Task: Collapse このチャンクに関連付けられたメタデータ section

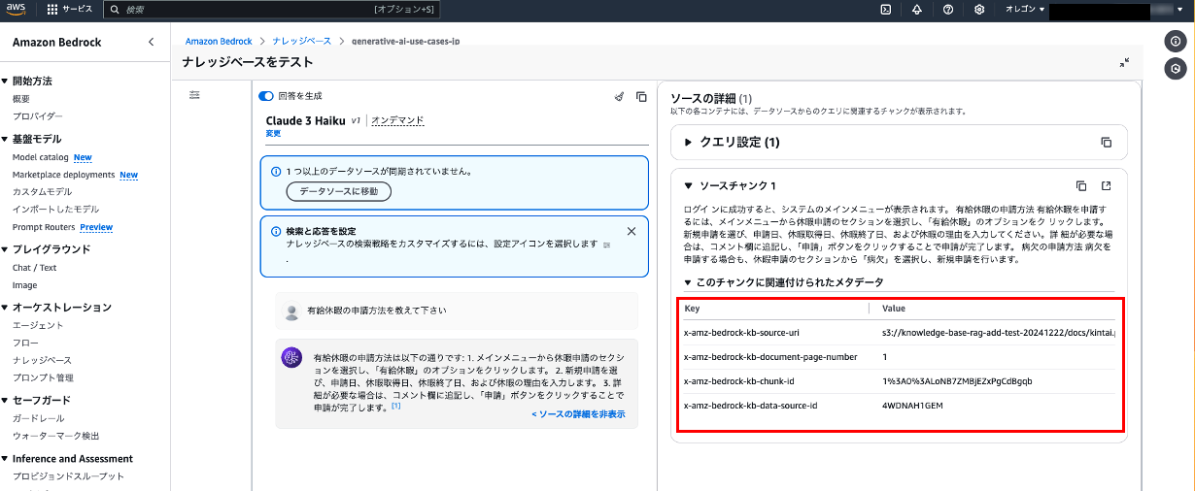Action: [784, 282]
